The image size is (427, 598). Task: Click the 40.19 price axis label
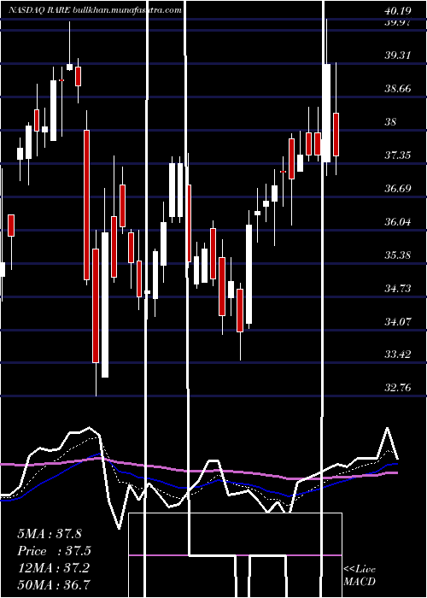click(x=398, y=11)
